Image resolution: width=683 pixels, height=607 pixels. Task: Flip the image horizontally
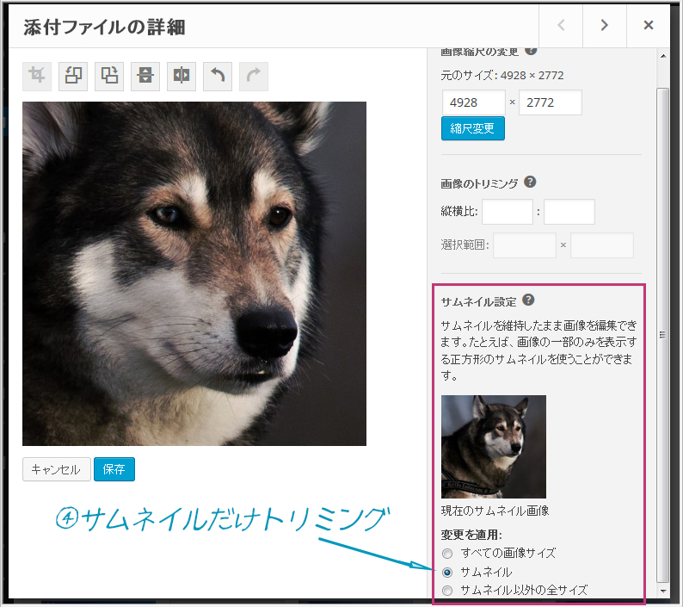click(182, 76)
